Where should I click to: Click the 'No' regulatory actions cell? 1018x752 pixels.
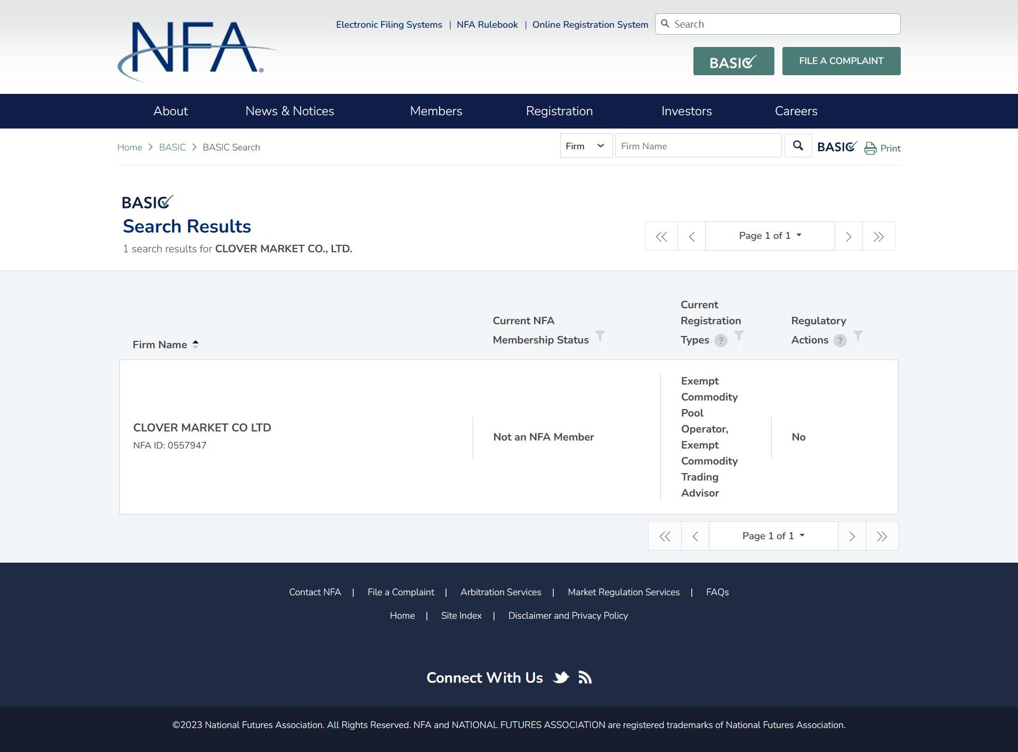point(798,437)
